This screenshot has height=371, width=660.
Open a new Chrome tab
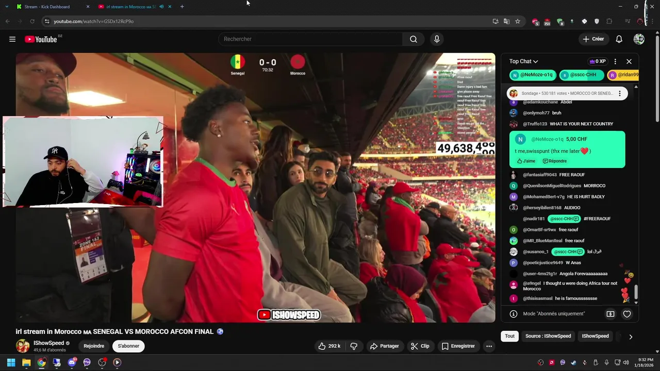point(182,7)
